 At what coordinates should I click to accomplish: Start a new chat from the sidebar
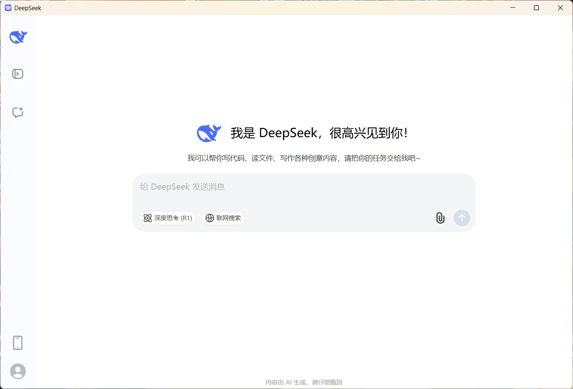[x=18, y=113]
